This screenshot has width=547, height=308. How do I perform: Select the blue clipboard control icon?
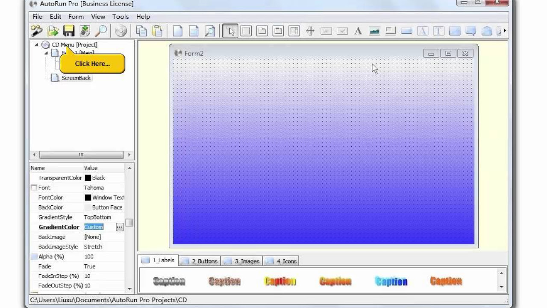point(487,31)
